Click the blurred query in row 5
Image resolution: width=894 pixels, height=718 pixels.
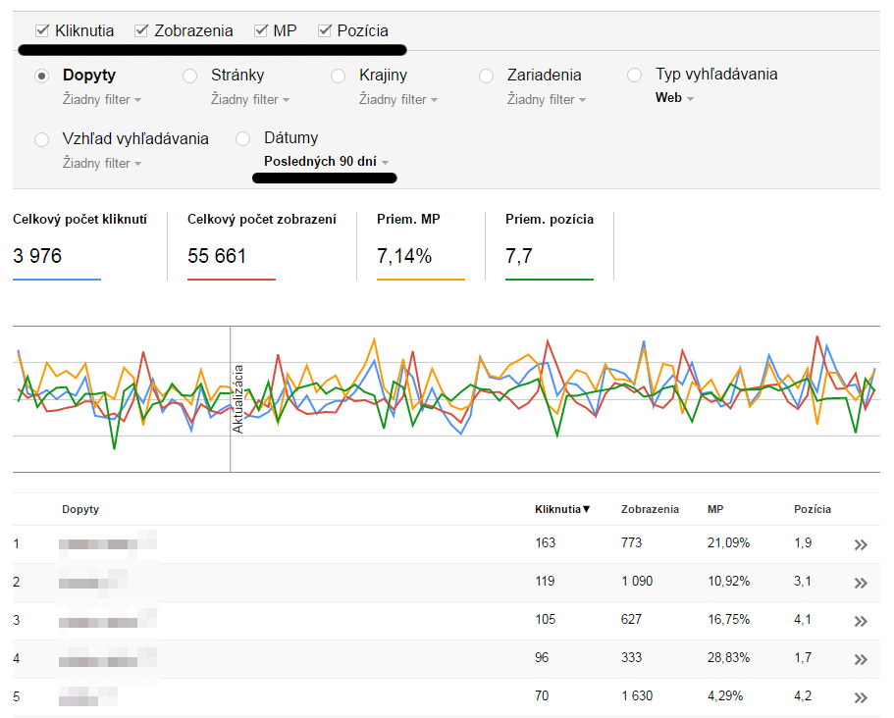(88, 696)
